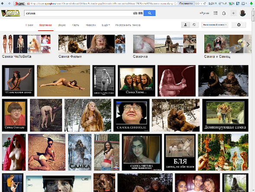Open the Доминирующая самка thumbnail
The height and width of the screenshot is (192, 255).
point(225,115)
